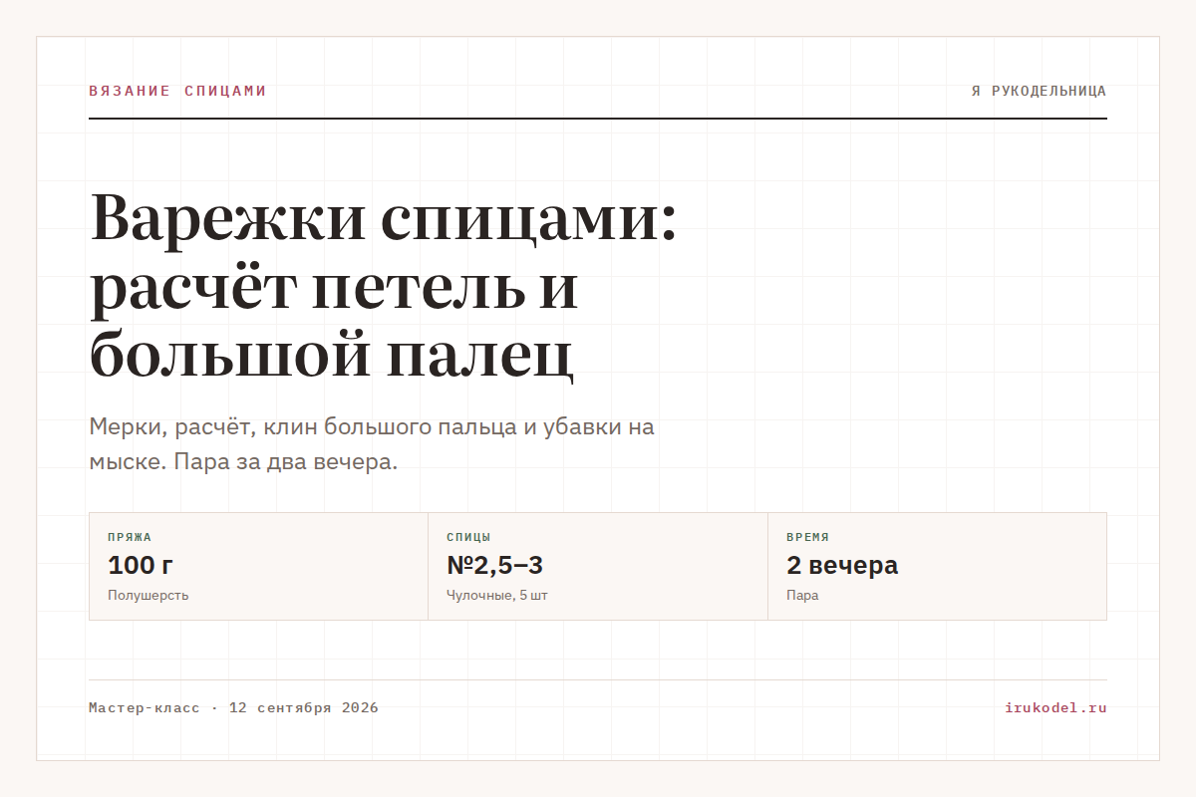Click the №2,5–3 needle size value

[494, 566]
